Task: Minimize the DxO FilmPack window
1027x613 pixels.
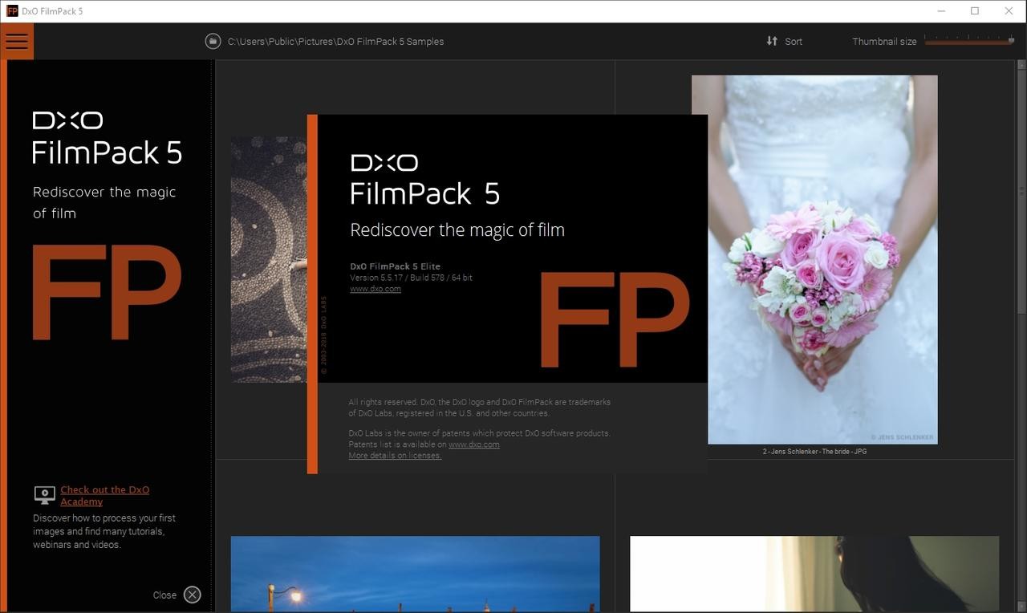Action: coord(940,11)
